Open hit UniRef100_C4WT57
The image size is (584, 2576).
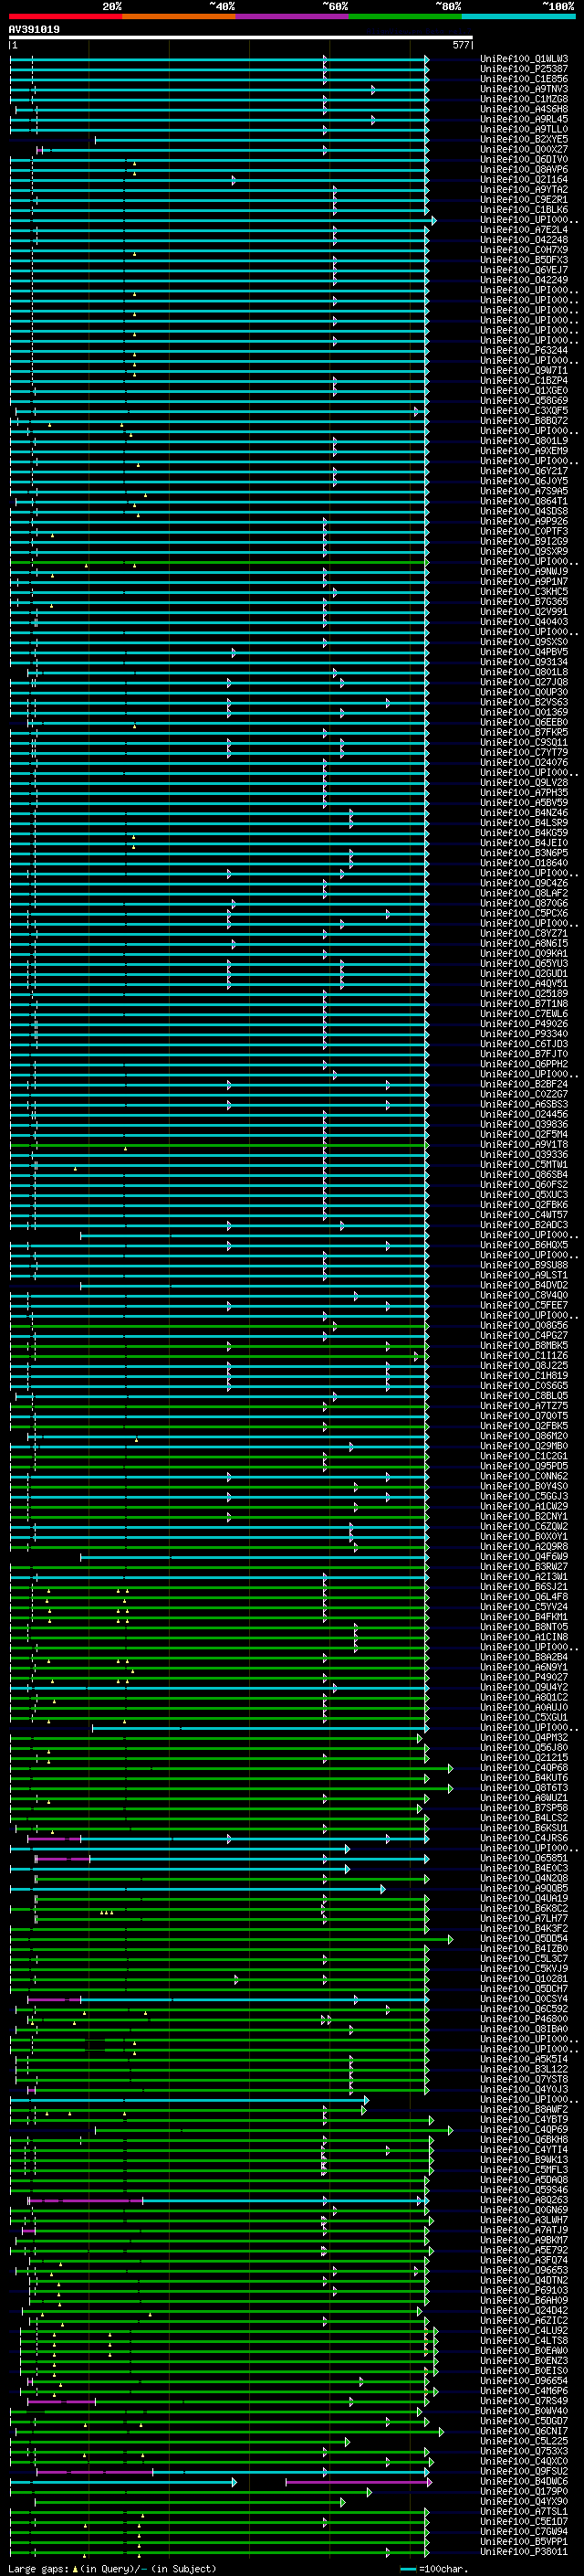click(524, 1214)
